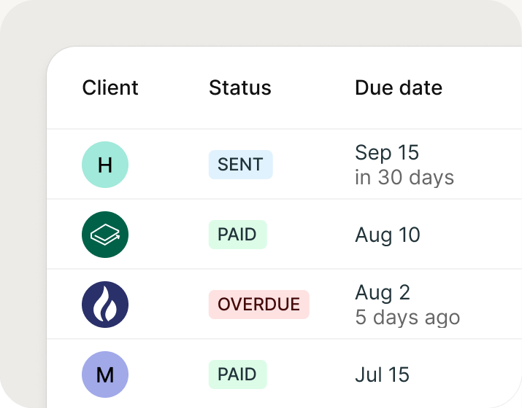Select the OVERDUE status badge
The height and width of the screenshot is (408, 522).
[259, 305]
